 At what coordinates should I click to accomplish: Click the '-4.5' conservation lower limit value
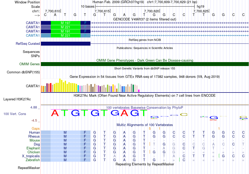34,121
